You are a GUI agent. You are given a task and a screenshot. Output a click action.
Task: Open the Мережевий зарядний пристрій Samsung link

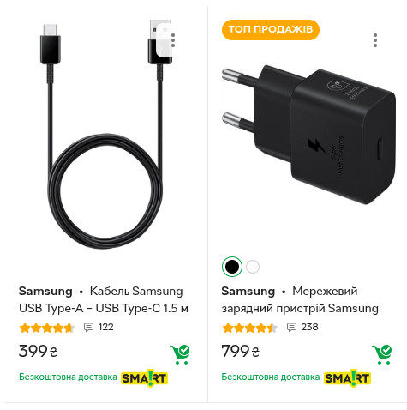click(300, 299)
